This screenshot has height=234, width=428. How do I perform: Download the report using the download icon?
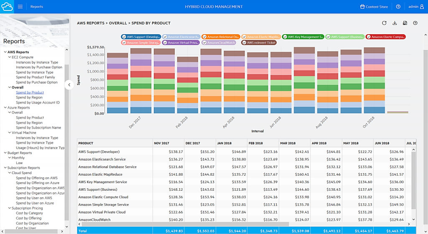395,23
